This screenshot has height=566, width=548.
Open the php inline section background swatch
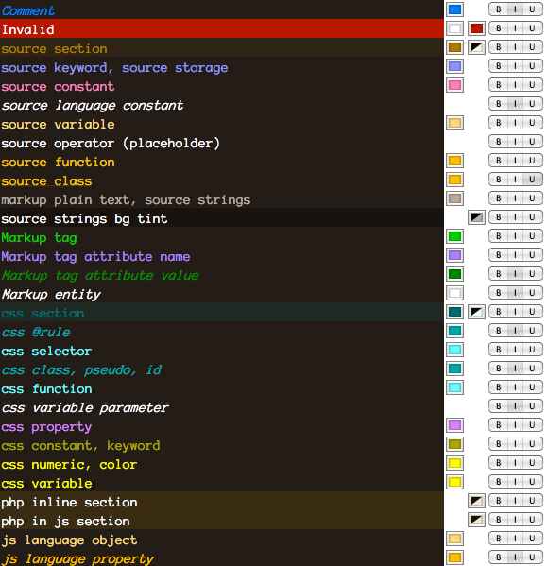(x=476, y=501)
